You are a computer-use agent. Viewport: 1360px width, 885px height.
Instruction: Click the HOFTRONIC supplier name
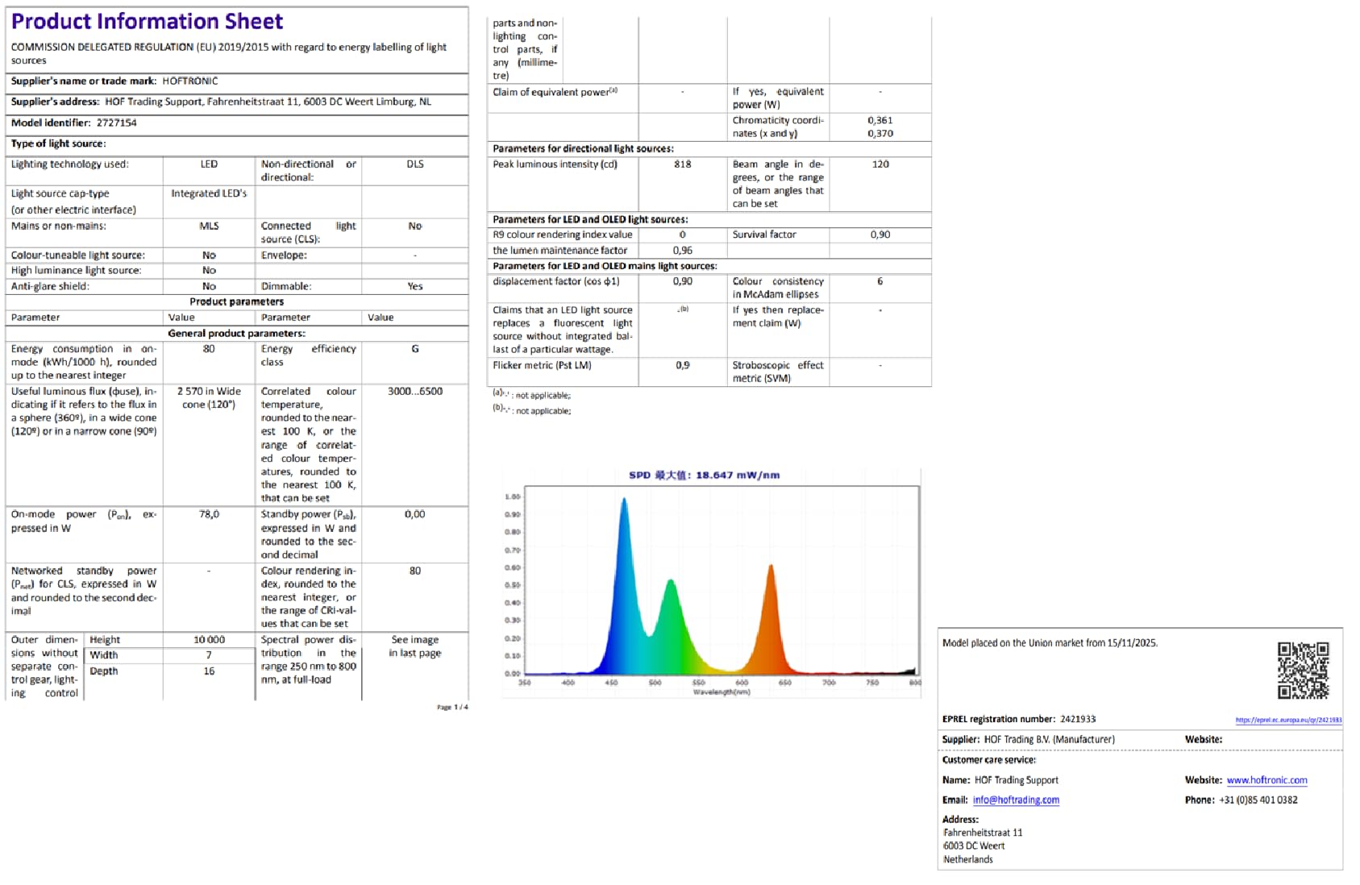[189, 81]
